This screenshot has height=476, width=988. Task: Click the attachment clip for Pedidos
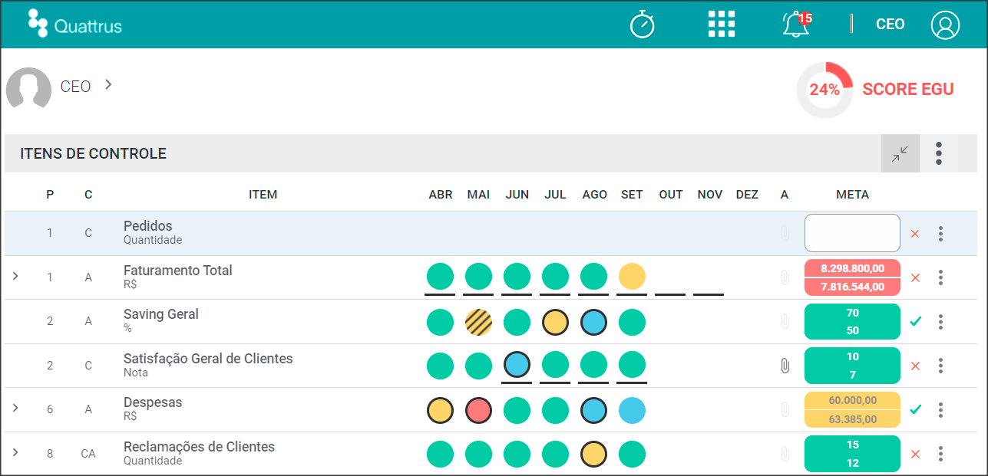(x=785, y=233)
